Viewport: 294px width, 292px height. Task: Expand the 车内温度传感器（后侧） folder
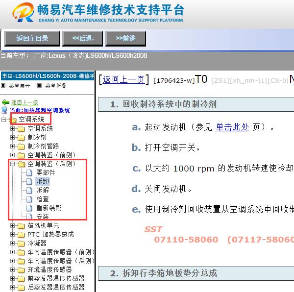(x=12, y=261)
